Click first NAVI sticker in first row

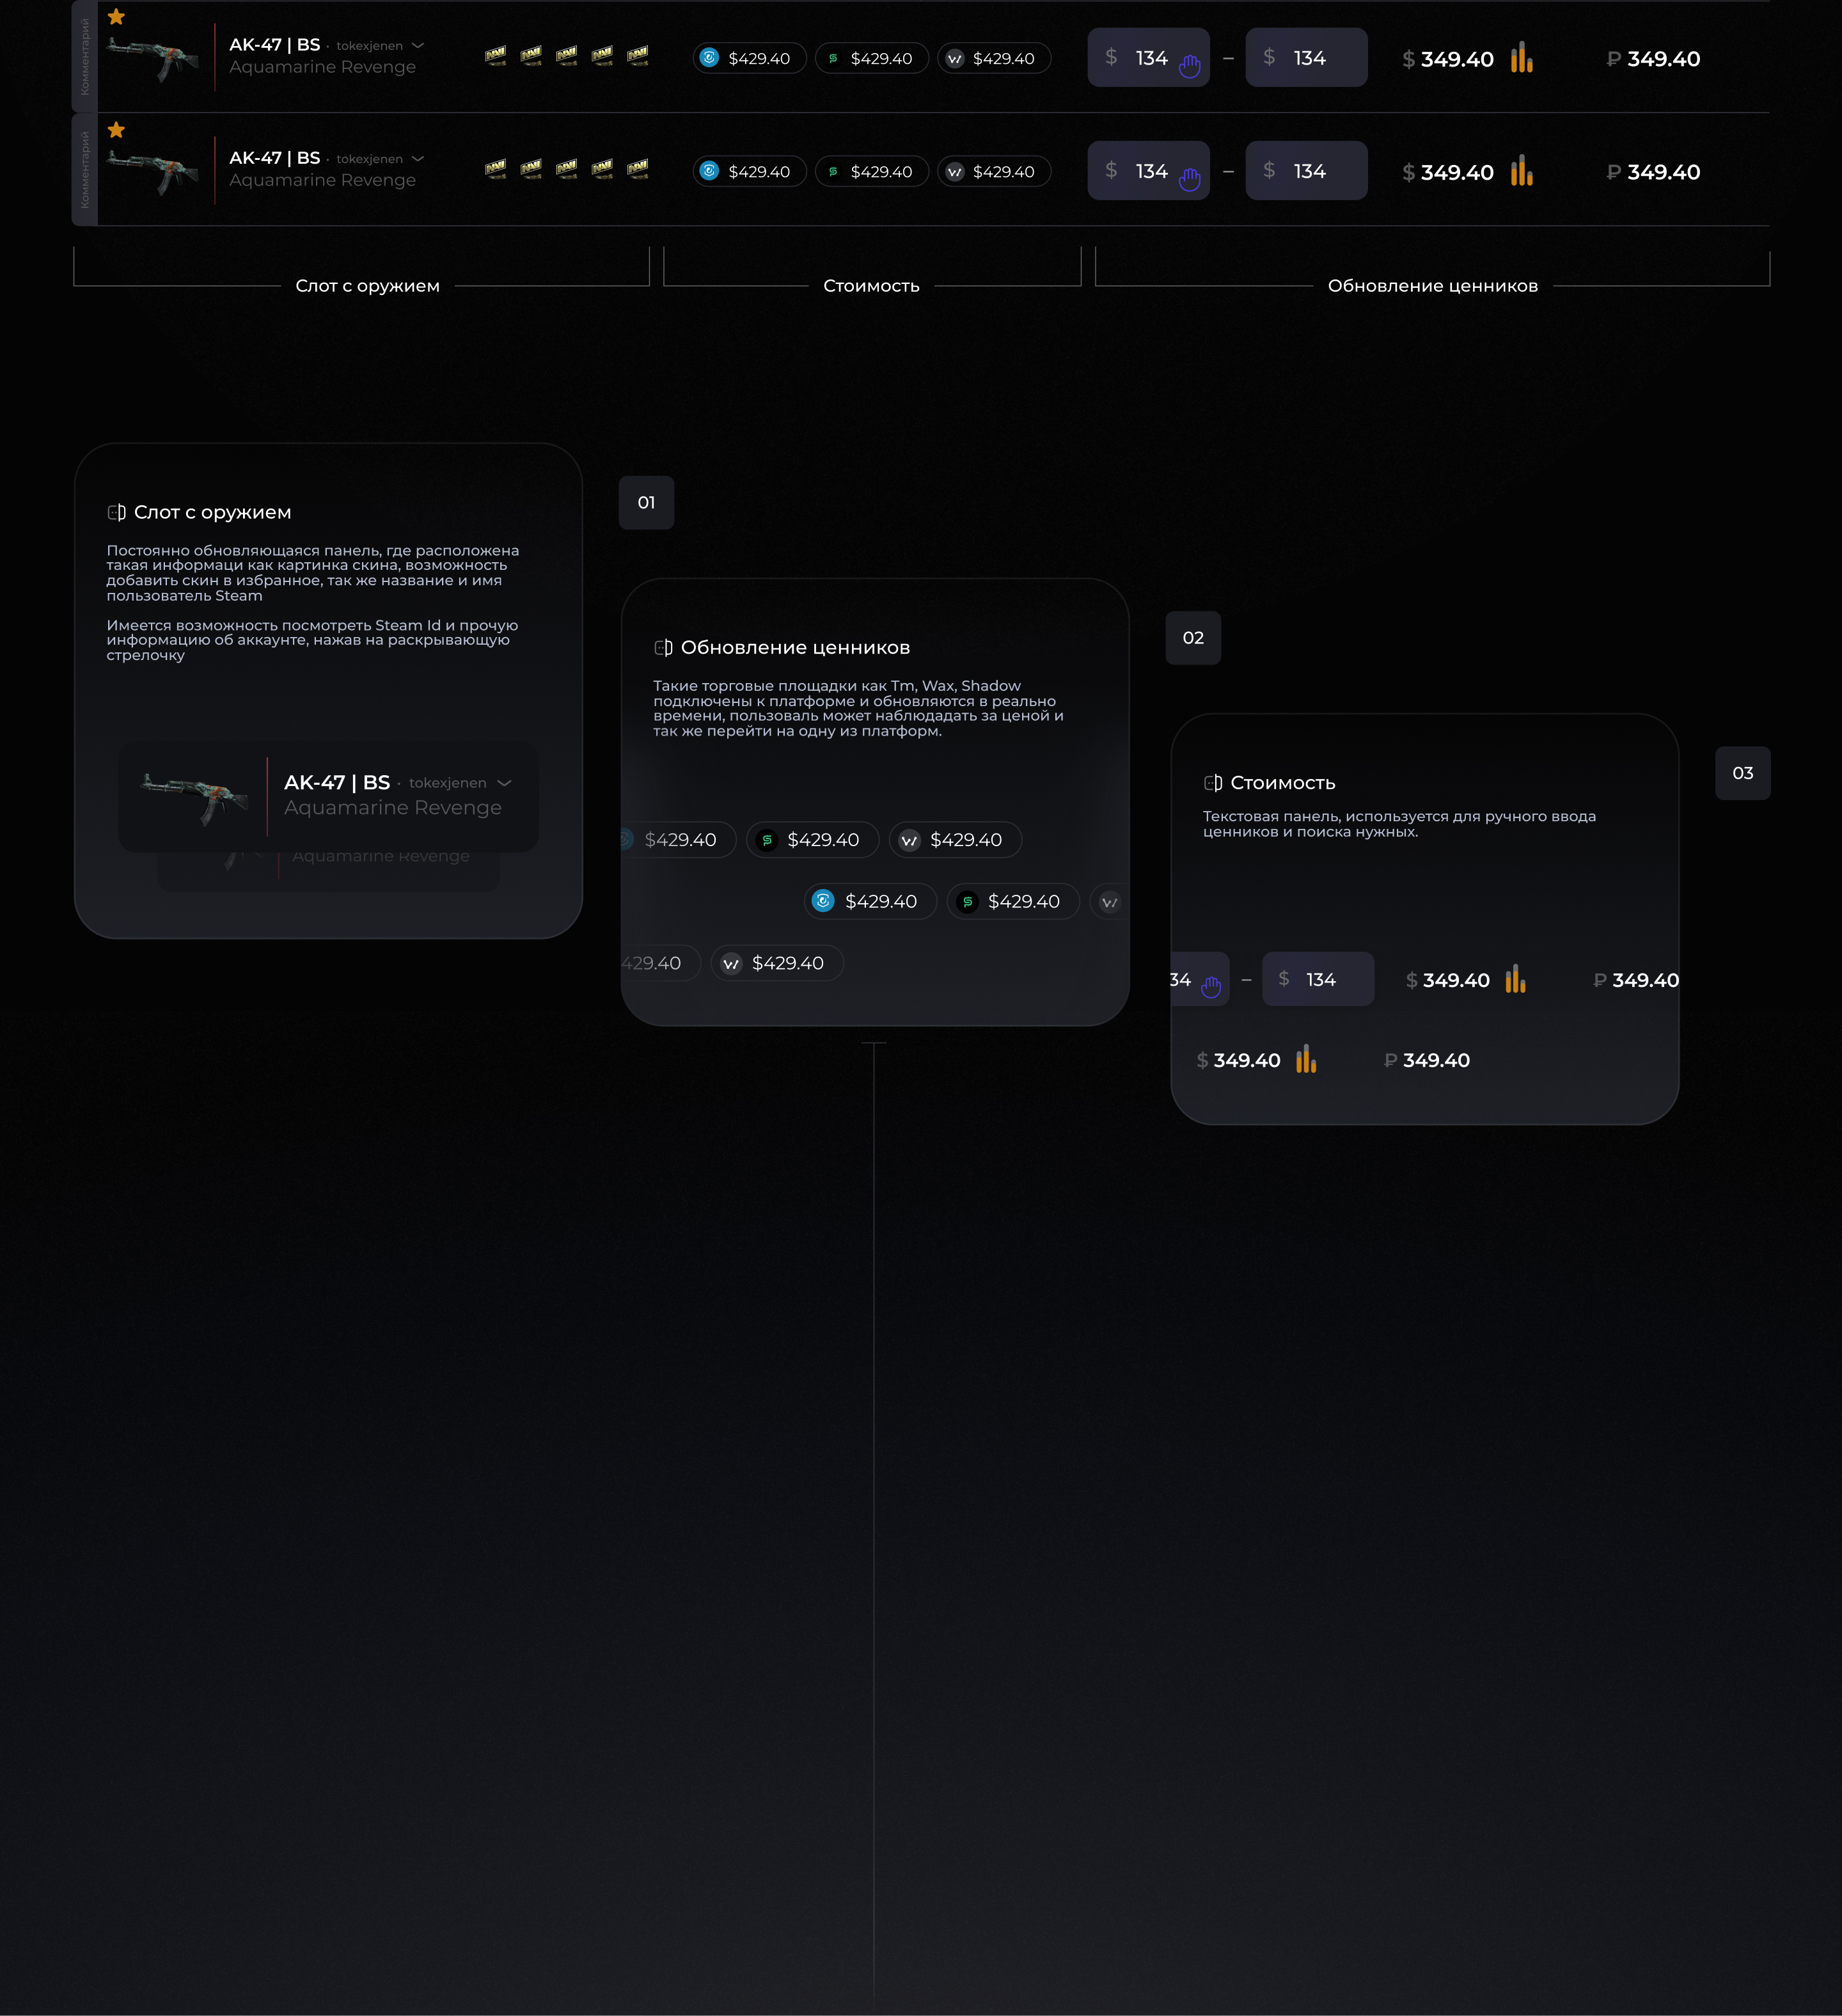click(x=495, y=55)
